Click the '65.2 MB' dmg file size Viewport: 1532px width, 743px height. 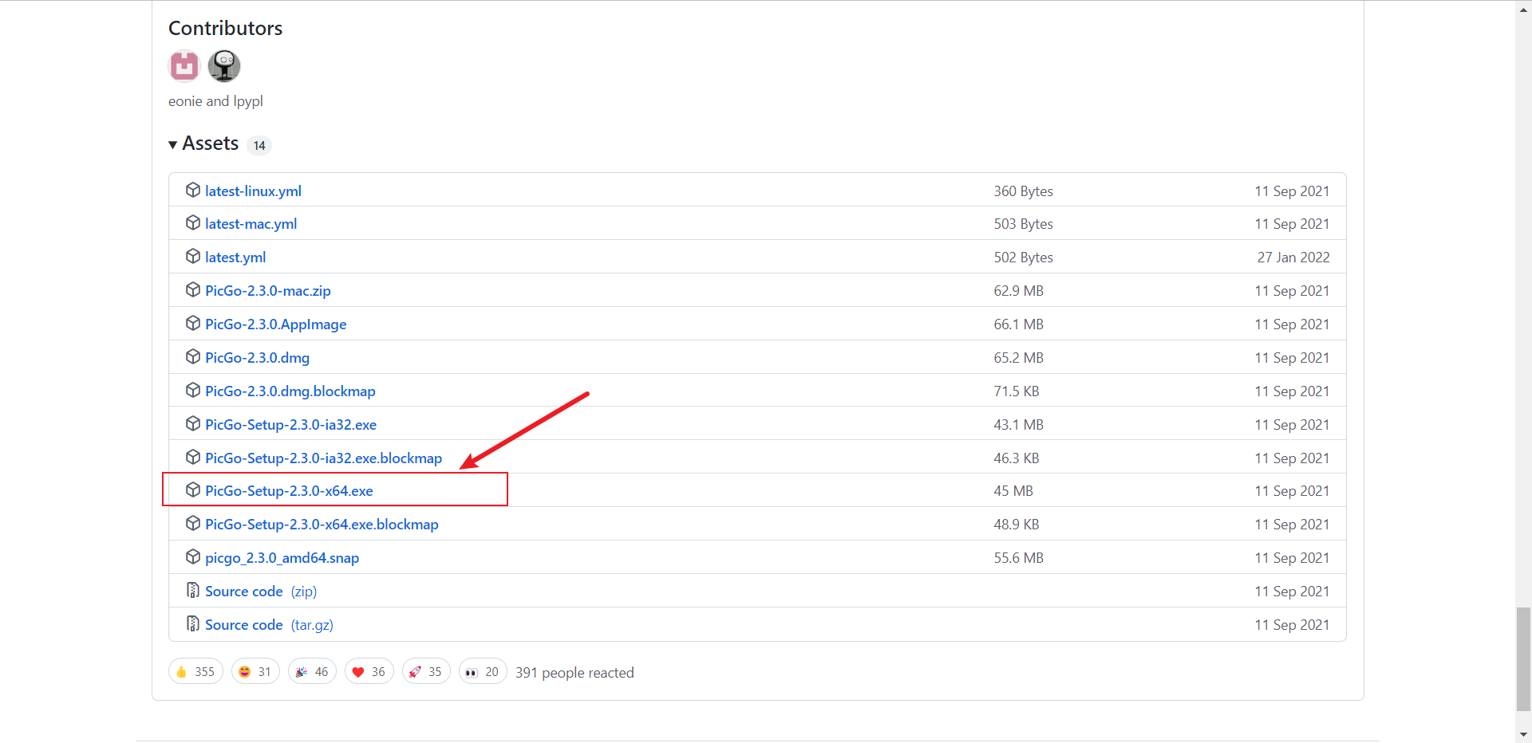click(1019, 358)
